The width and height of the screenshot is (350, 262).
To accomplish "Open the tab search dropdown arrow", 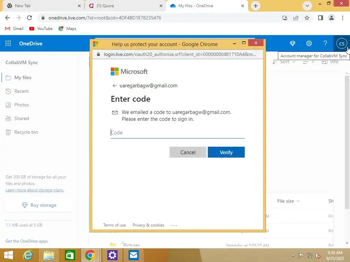I will 307,6.
